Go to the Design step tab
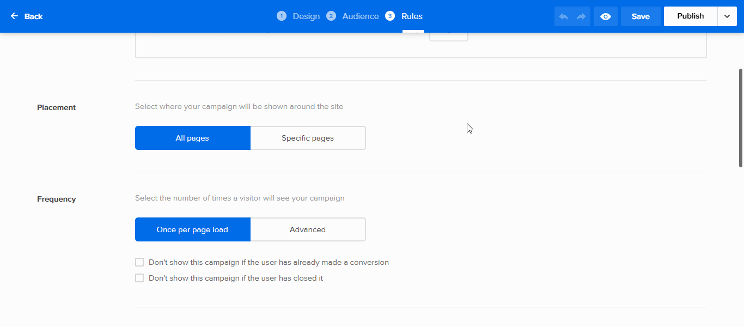Viewport: 744px width, 327px height. coord(306,16)
